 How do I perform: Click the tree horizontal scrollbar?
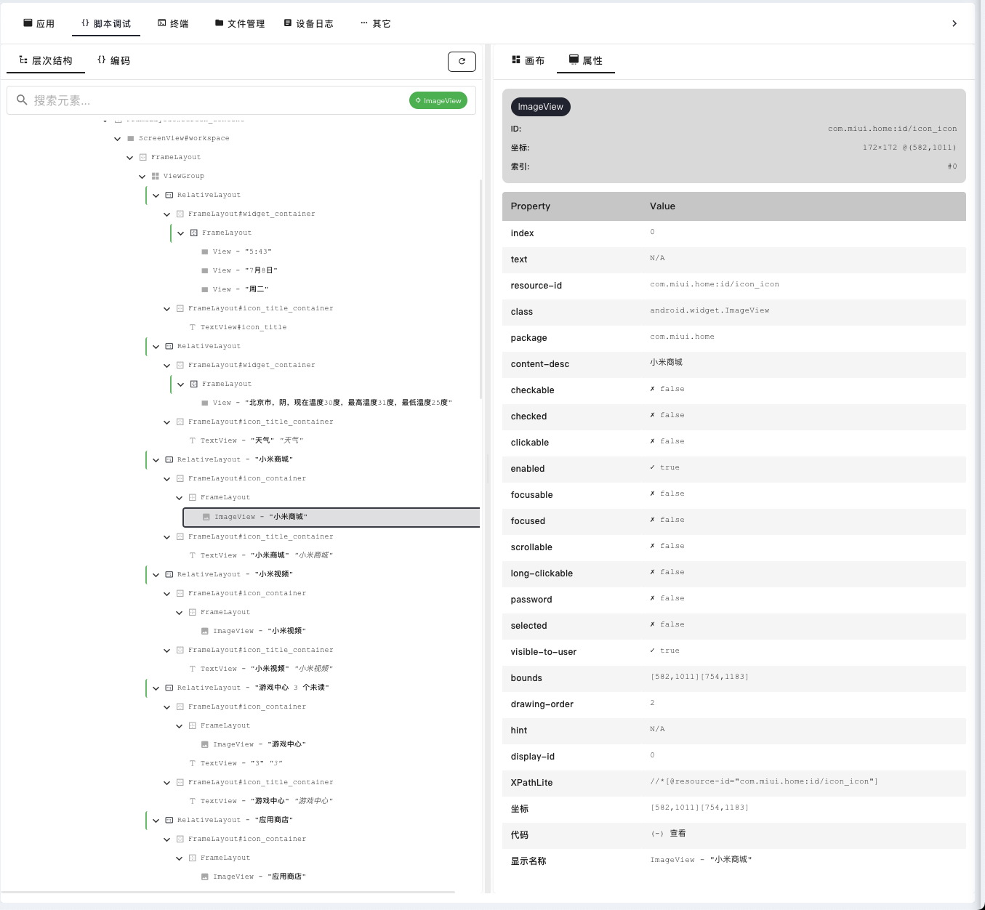point(228,892)
